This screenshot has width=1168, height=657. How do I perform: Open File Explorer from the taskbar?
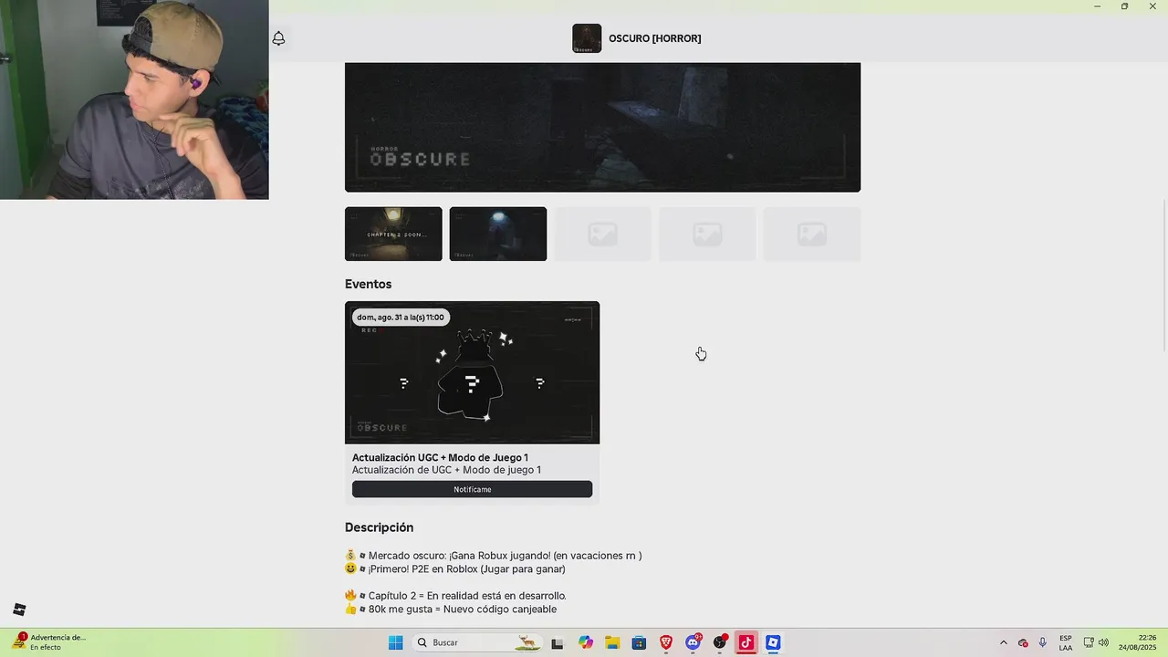[612, 642]
